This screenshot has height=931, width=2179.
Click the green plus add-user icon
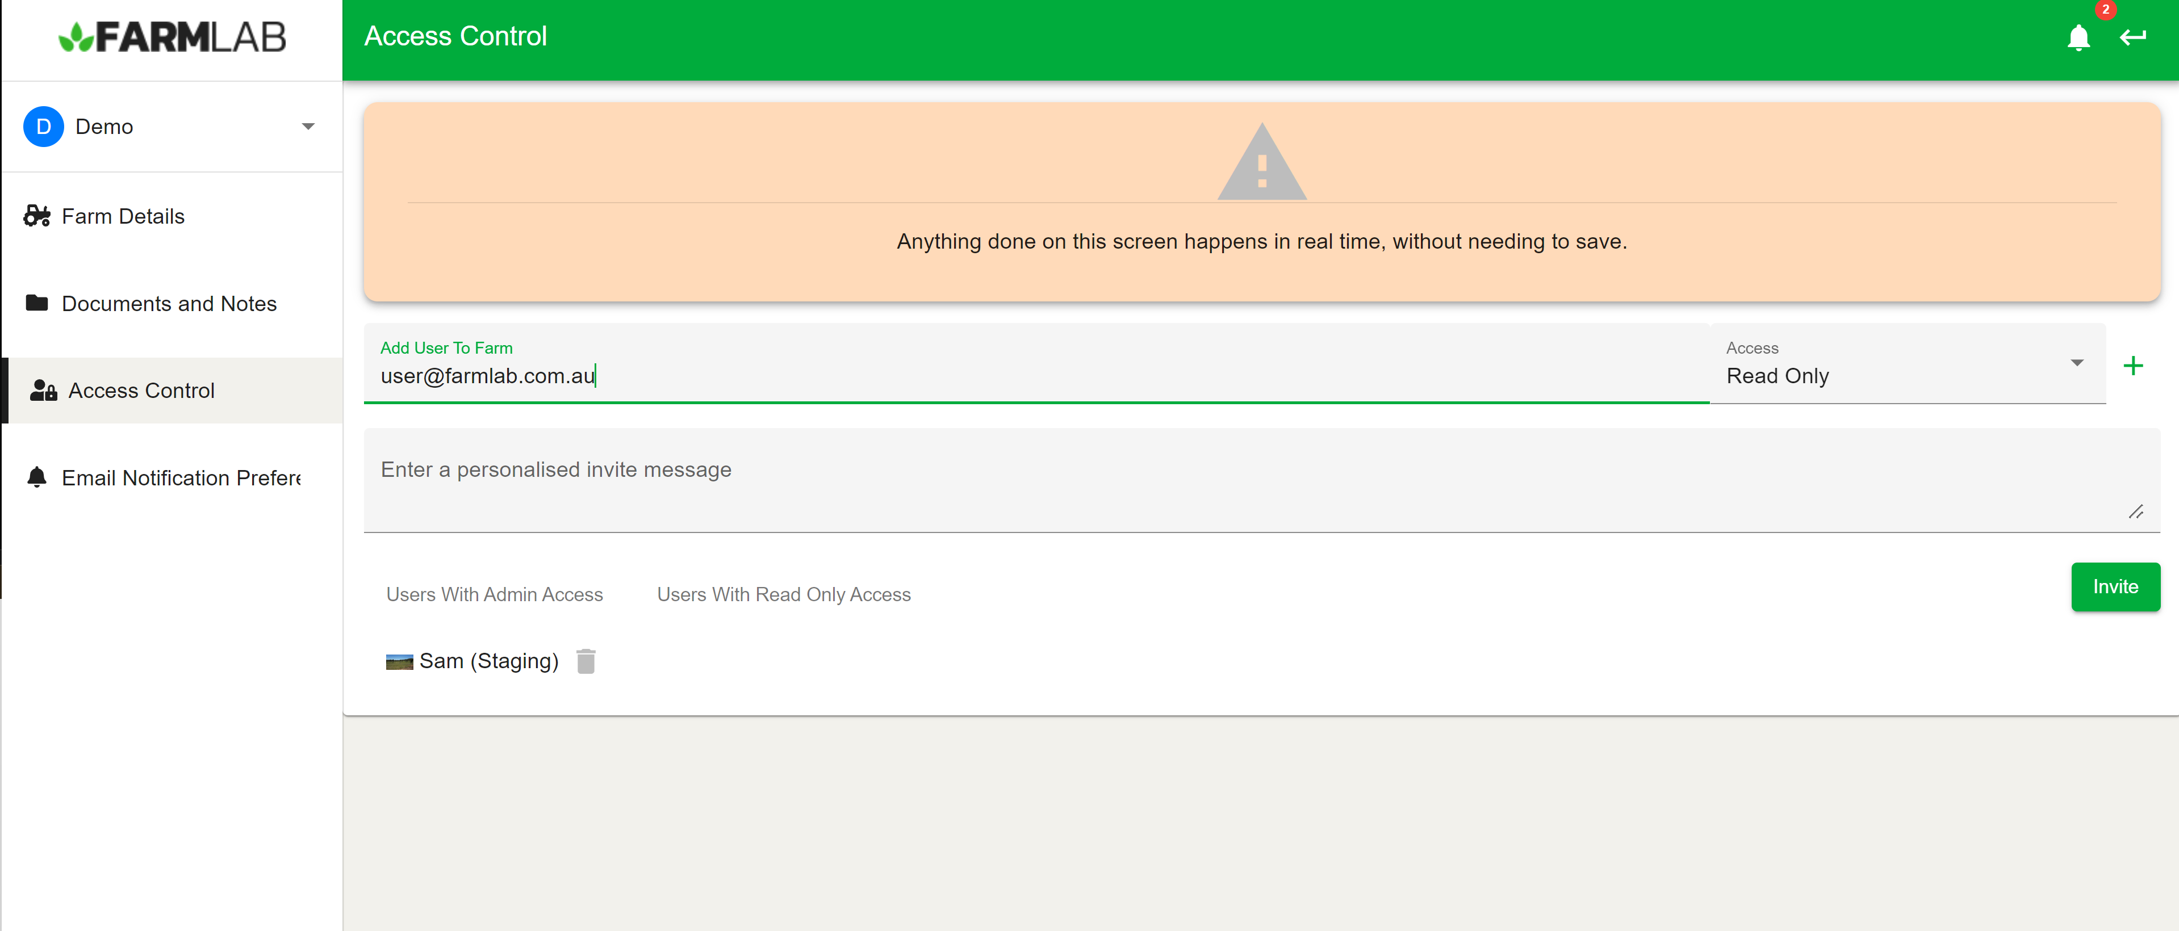[2132, 365]
